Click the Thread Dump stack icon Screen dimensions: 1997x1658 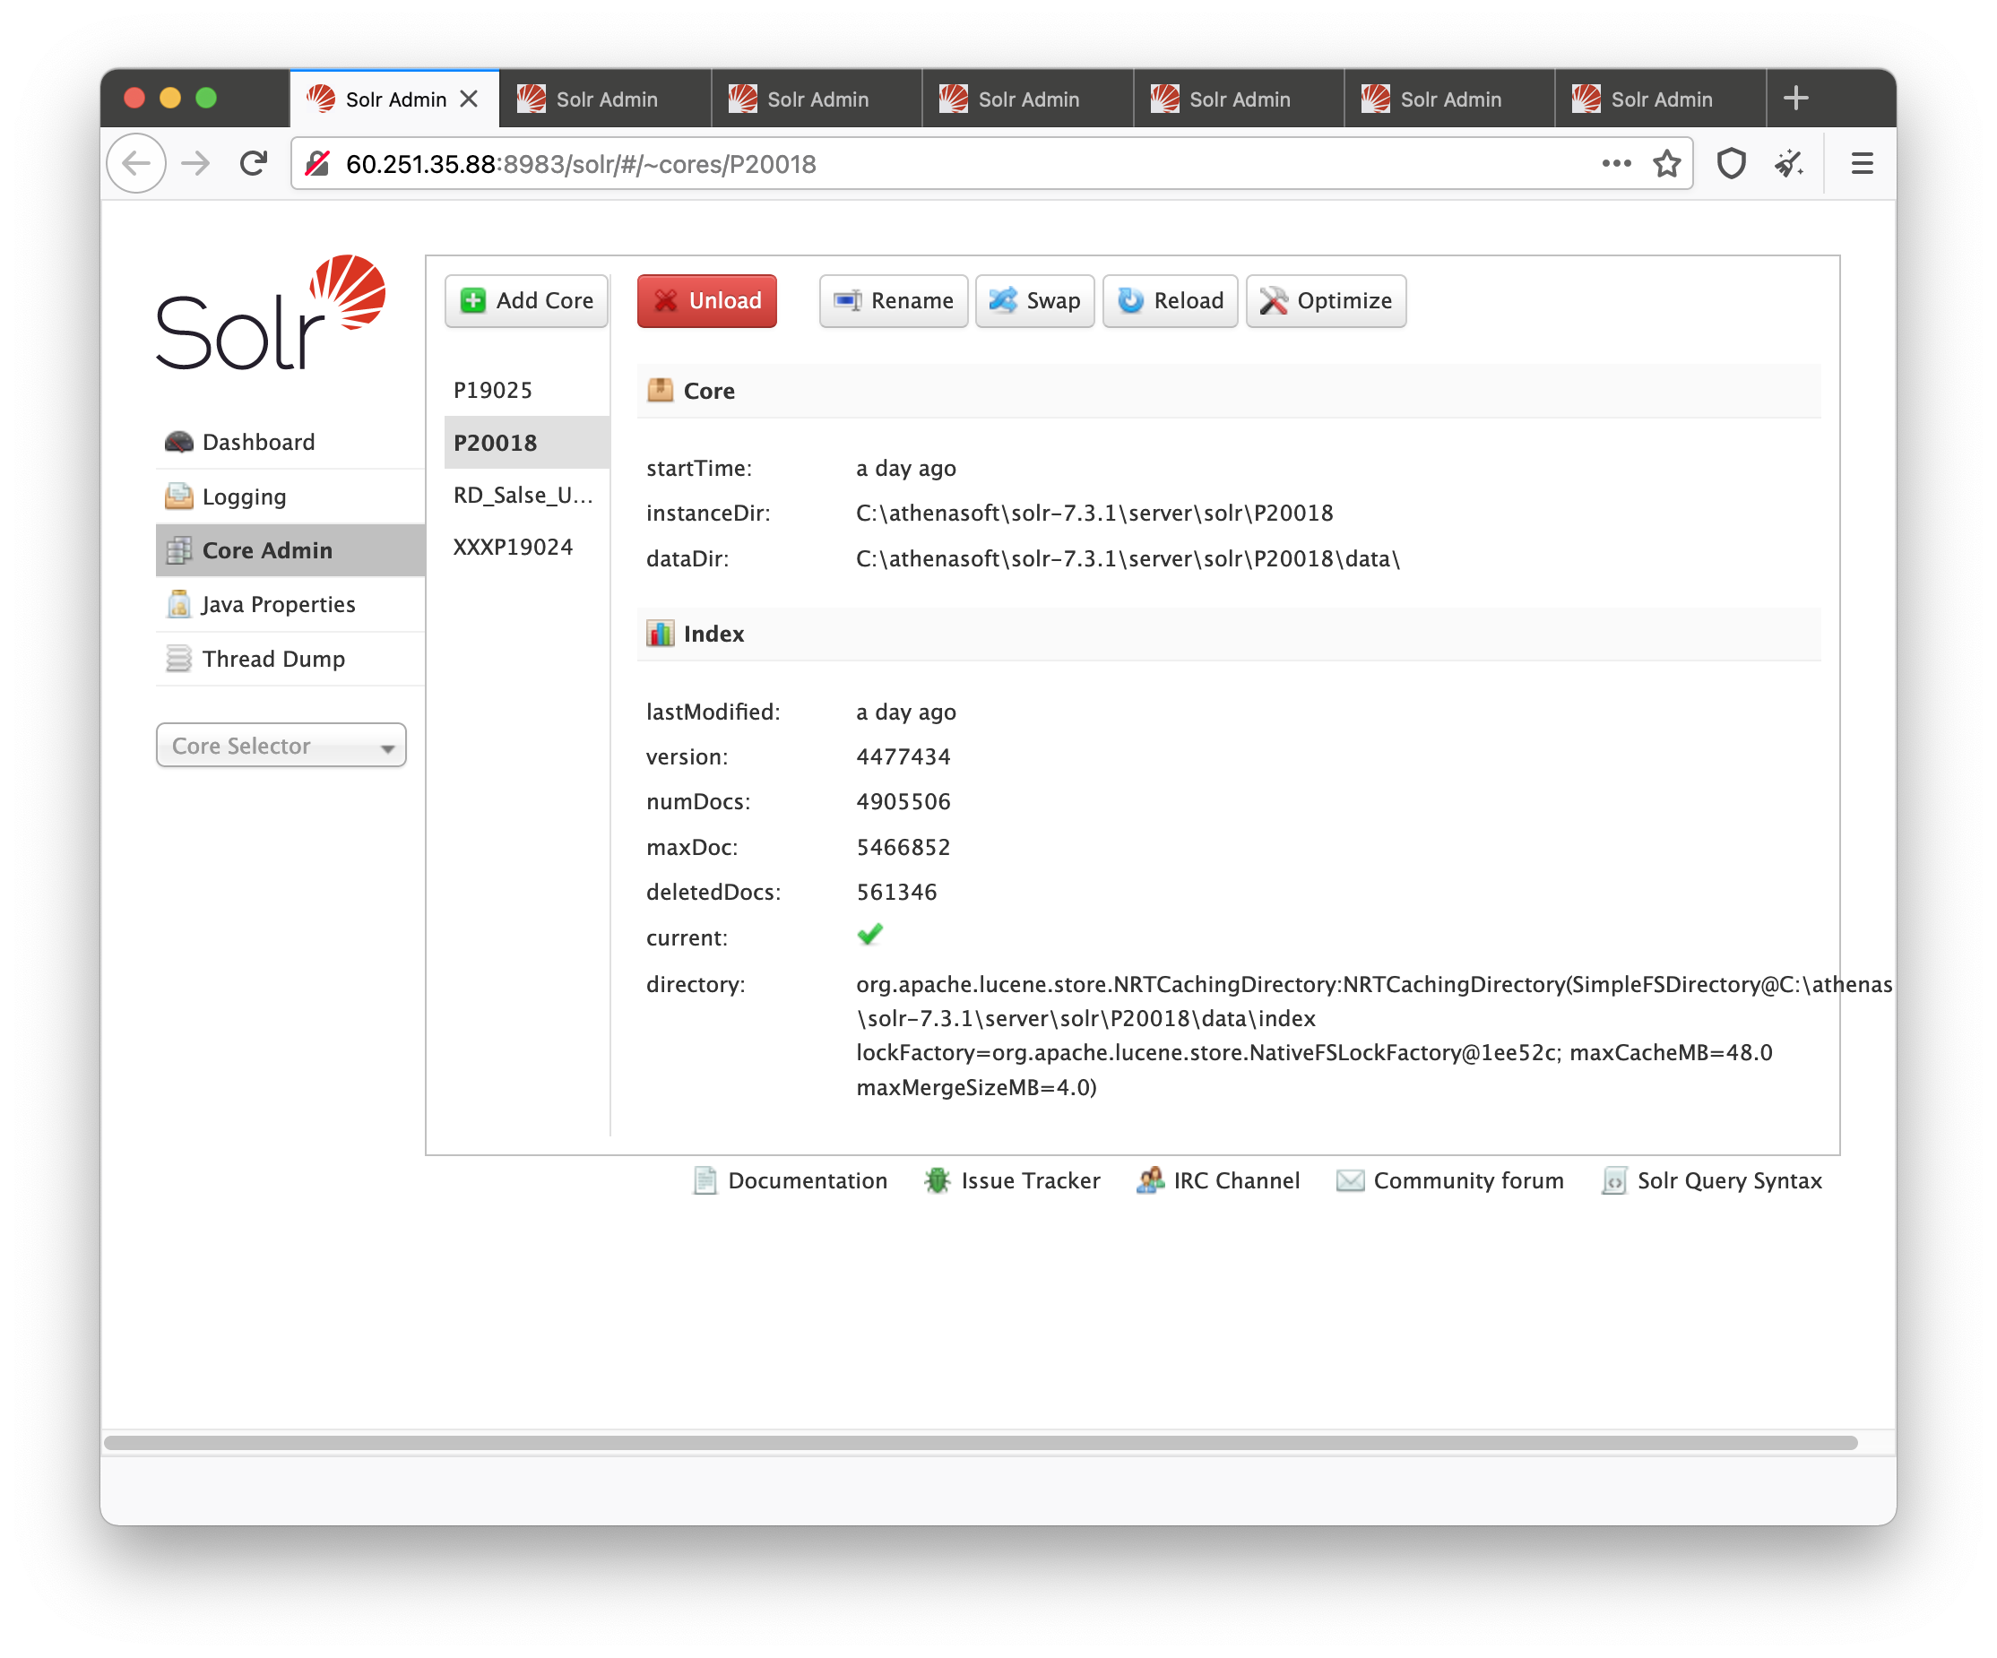tap(178, 659)
